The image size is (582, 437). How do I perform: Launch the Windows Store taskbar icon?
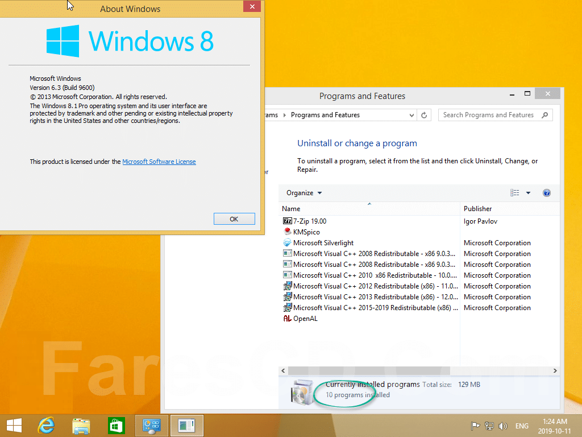pyautogui.click(x=116, y=425)
